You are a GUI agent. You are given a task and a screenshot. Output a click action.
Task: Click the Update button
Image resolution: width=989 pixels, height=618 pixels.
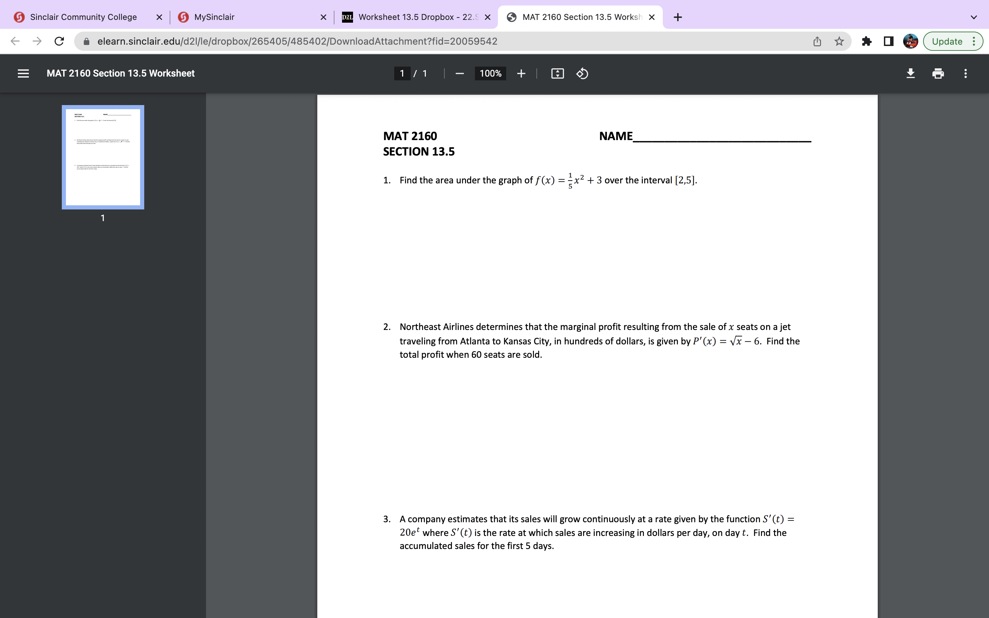947,41
